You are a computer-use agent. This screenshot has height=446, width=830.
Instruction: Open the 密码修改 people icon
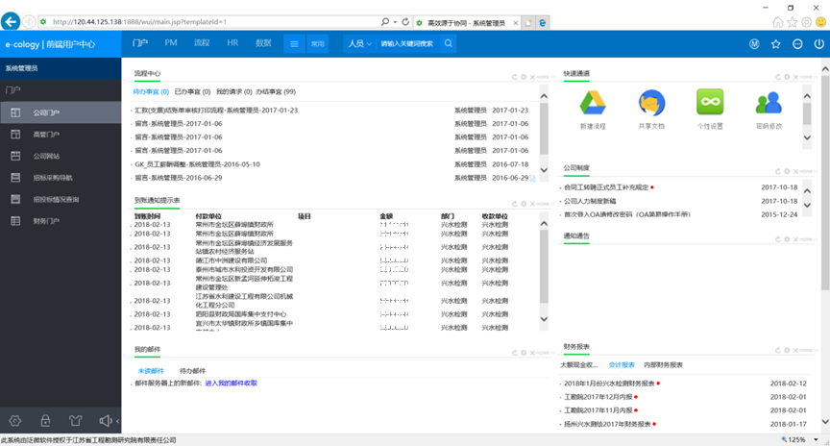click(x=769, y=103)
